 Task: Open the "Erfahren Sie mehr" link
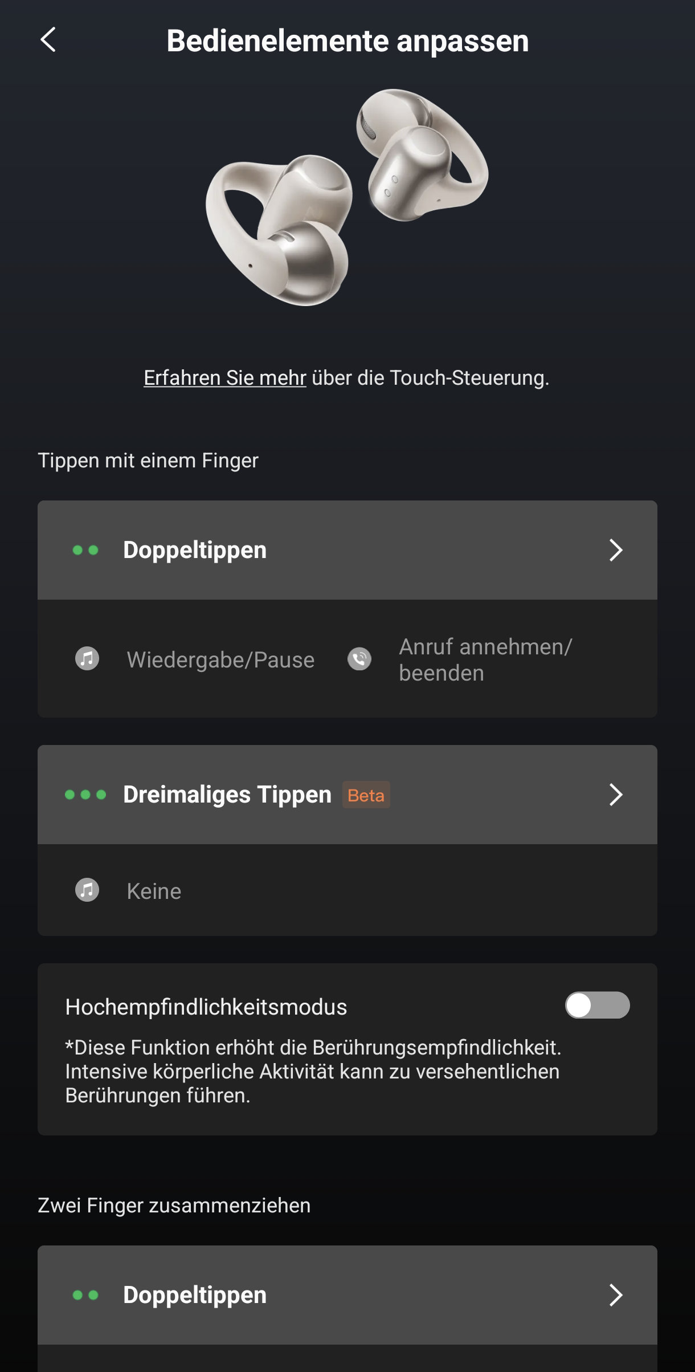[x=225, y=378]
